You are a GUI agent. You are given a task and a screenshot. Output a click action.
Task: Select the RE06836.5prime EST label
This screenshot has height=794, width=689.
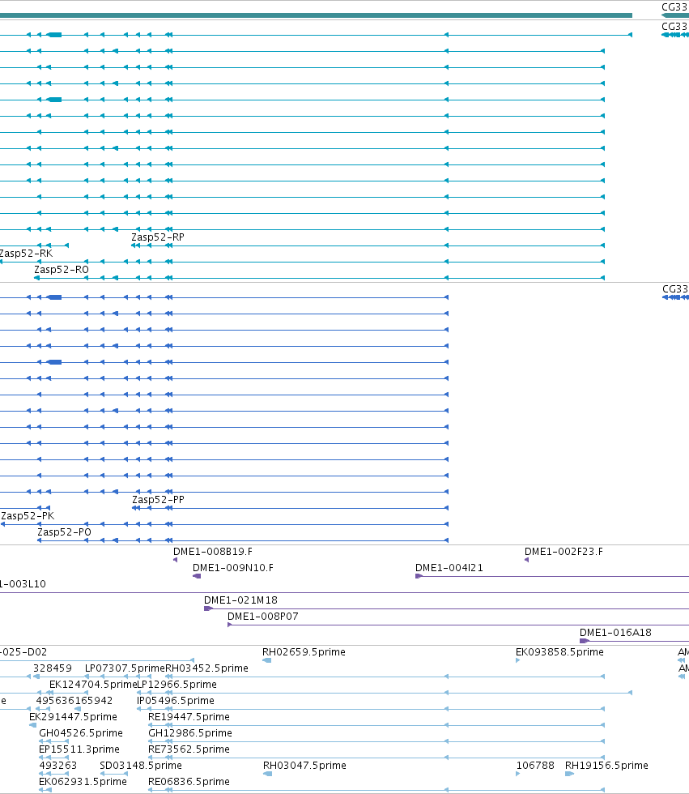(x=189, y=781)
